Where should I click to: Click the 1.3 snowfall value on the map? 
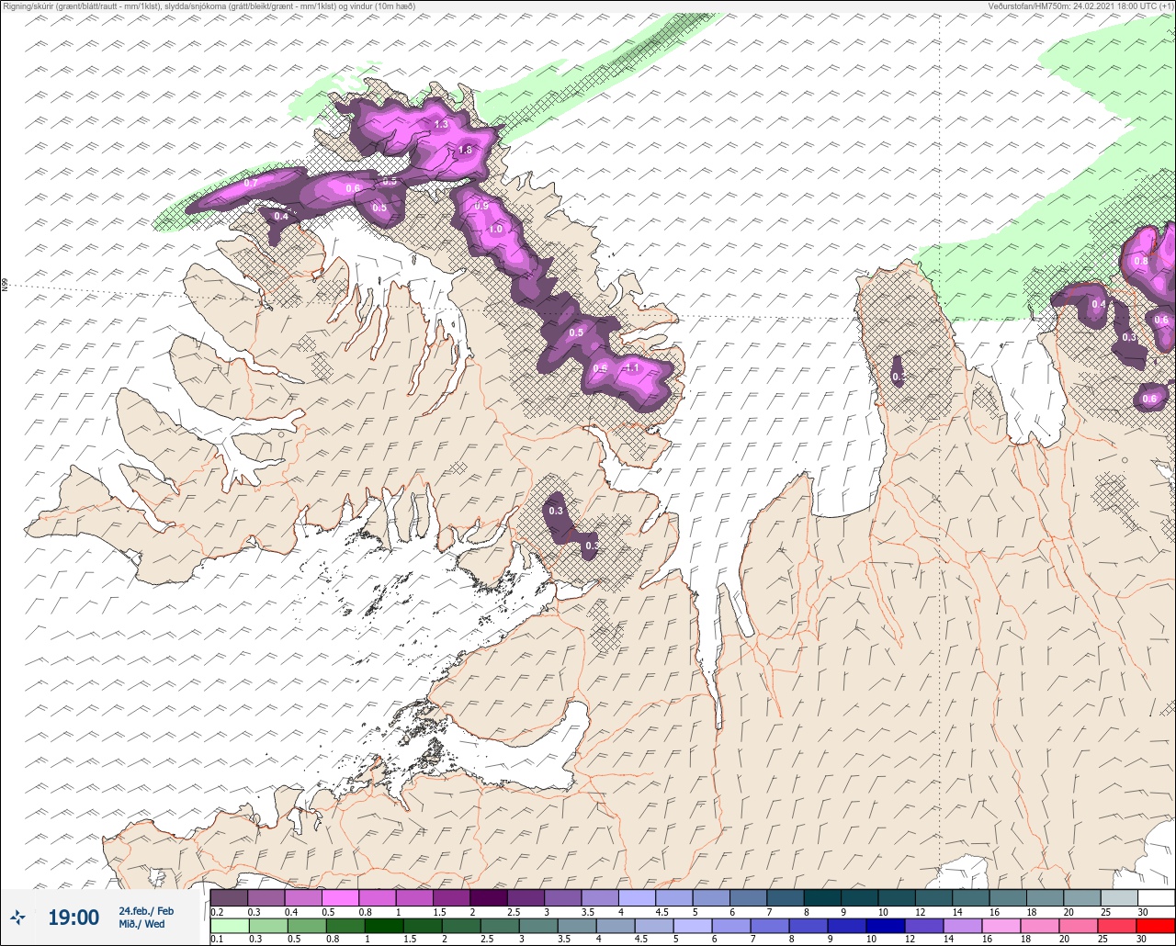441,124
